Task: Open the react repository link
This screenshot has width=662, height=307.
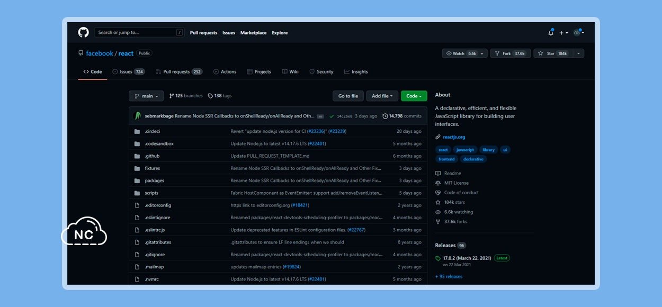Action: coord(126,53)
